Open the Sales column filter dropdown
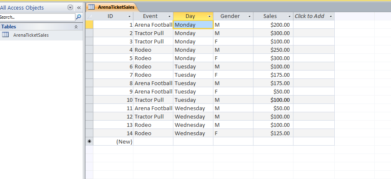Screen dimensions: 391x179 point(289,16)
